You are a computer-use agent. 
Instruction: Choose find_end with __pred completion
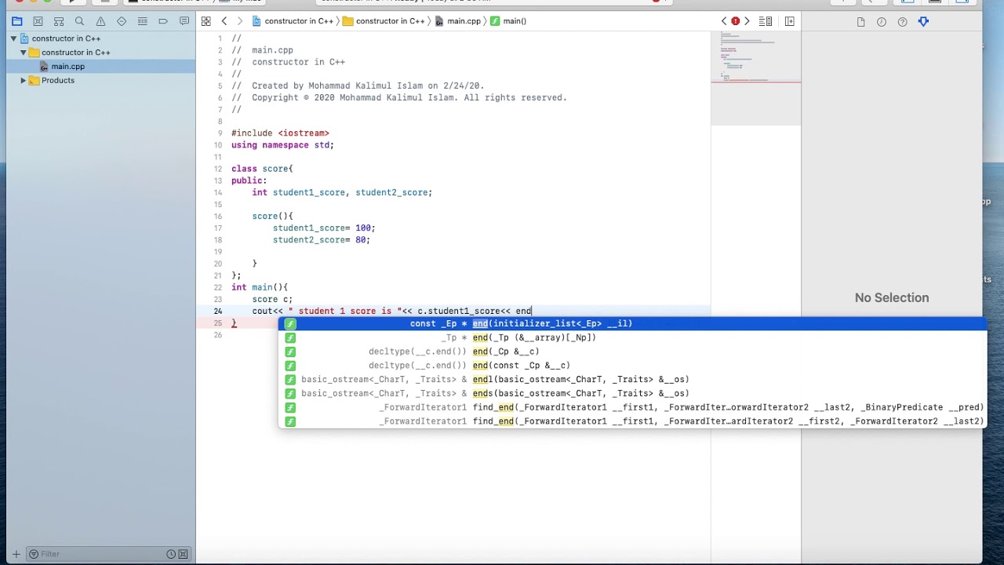tap(632, 408)
